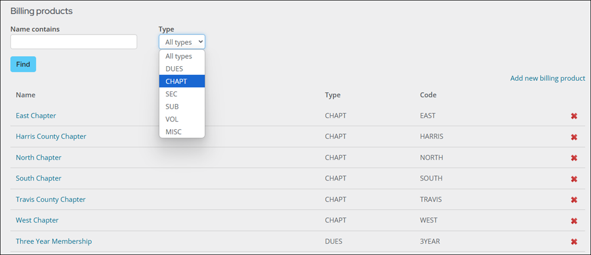Choose SUB from dropdown options
Screen dimensions: 591x255
click(181, 107)
